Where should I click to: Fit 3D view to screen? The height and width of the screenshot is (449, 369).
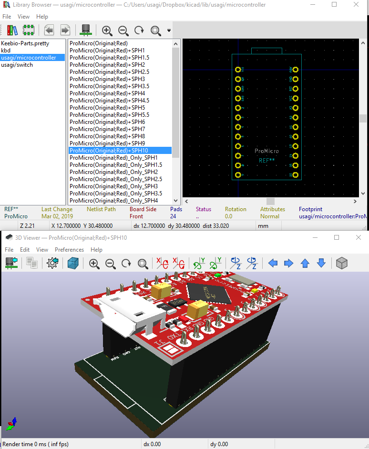tap(143, 264)
